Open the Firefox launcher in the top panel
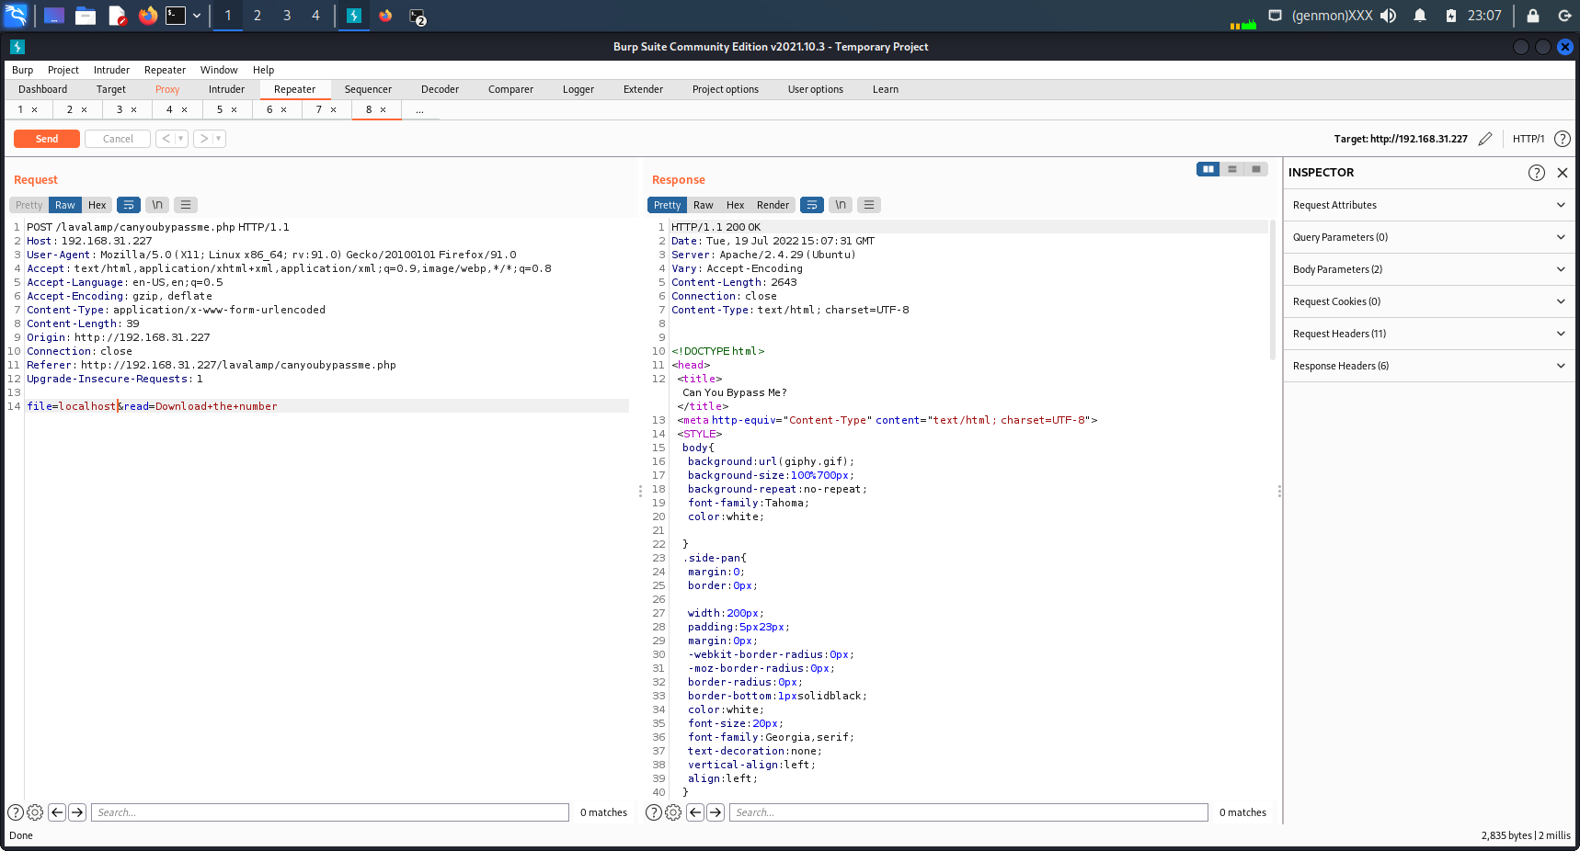The image size is (1580, 851). [x=147, y=16]
